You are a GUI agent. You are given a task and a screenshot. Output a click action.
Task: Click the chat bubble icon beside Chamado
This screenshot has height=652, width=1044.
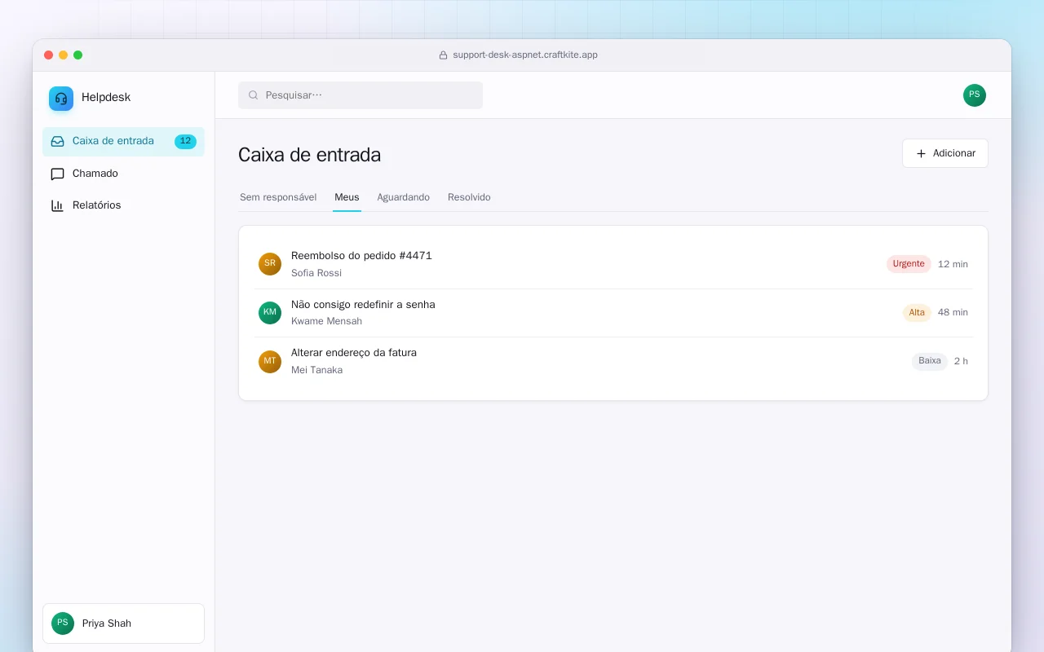pyautogui.click(x=57, y=174)
